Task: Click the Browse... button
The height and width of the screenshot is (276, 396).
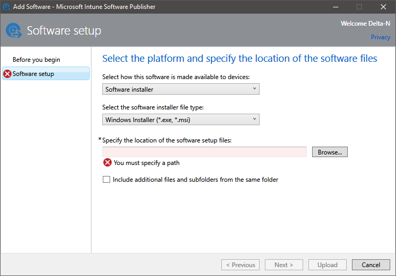Action: point(329,152)
